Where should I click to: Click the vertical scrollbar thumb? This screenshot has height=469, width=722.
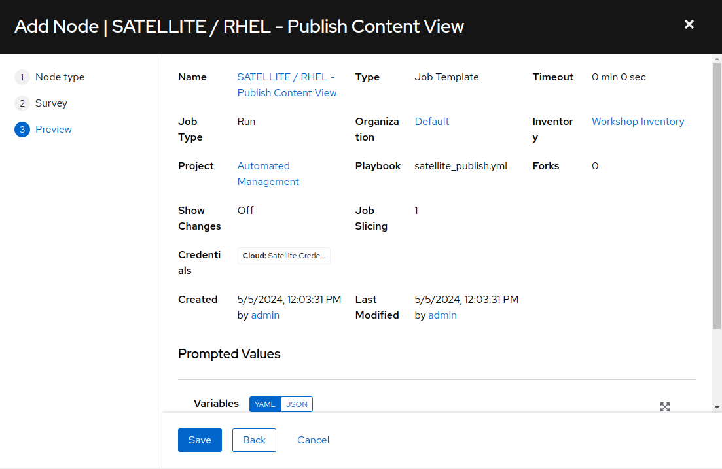tap(717, 196)
